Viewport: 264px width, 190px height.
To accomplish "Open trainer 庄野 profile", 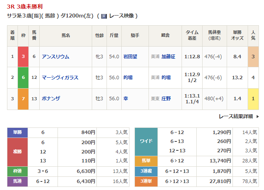I will (166, 99).
